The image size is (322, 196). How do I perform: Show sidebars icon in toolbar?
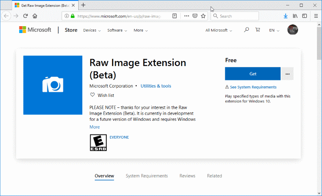click(305, 16)
